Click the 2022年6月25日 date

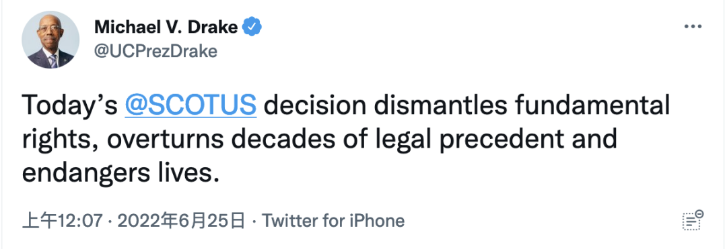click(181, 221)
